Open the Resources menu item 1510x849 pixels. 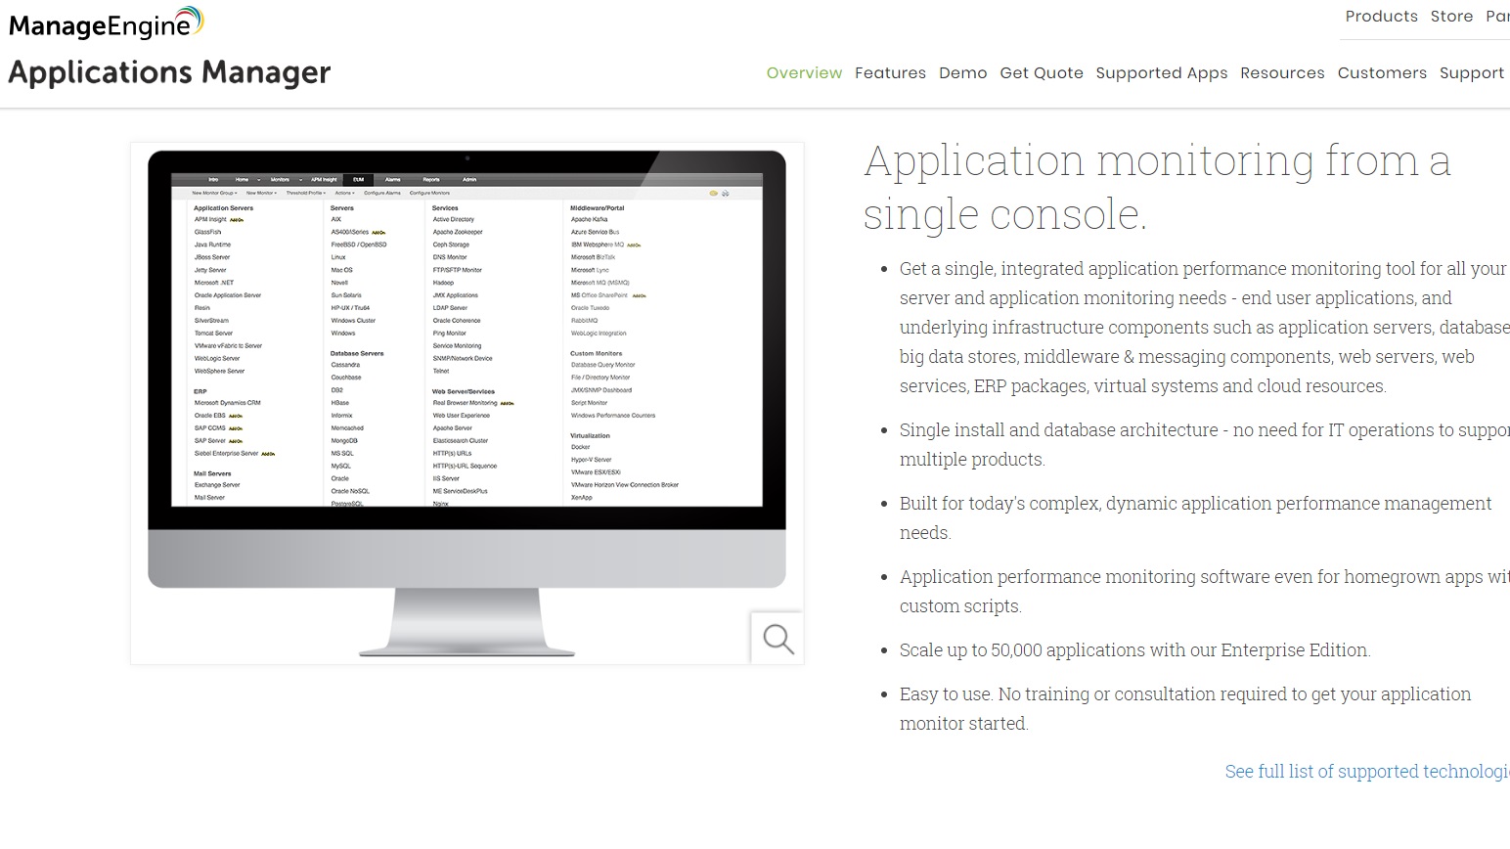click(1282, 73)
